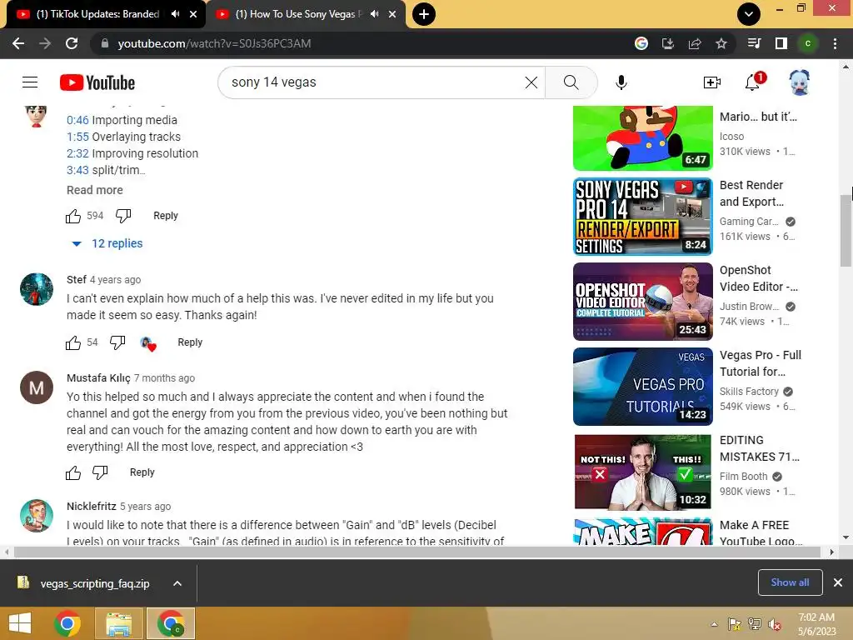Reply to Mustafa Kılıç's comment
Screen dimensions: 853x640
[x=142, y=472]
